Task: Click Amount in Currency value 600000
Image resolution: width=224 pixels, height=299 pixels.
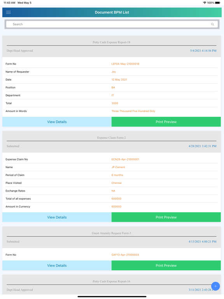Action: (116, 206)
